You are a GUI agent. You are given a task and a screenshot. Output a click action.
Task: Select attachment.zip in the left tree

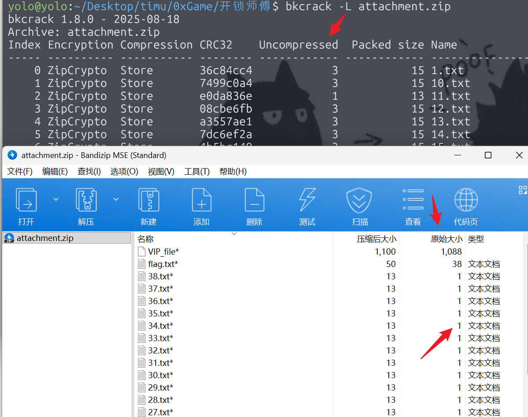pos(45,238)
